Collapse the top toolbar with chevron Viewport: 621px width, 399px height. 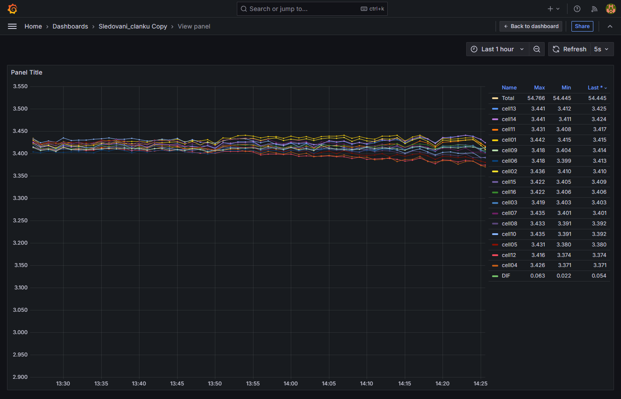[x=610, y=26]
